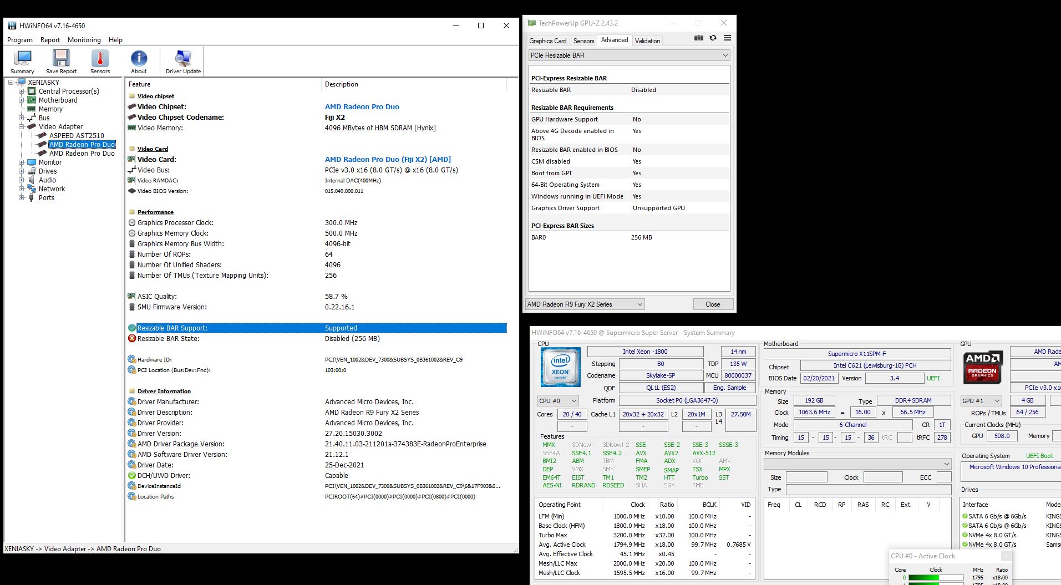Open the Help menu
Image resolution: width=1061 pixels, height=585 pixels.
[115, 40]
